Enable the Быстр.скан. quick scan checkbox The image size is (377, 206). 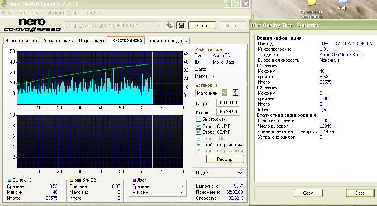199,119
